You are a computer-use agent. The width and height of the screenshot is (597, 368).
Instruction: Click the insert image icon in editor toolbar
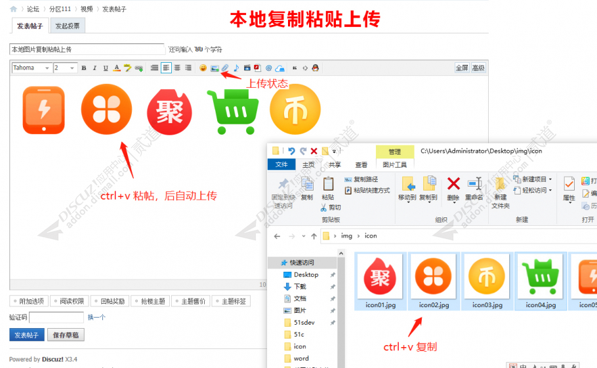(x=215, y=68)
